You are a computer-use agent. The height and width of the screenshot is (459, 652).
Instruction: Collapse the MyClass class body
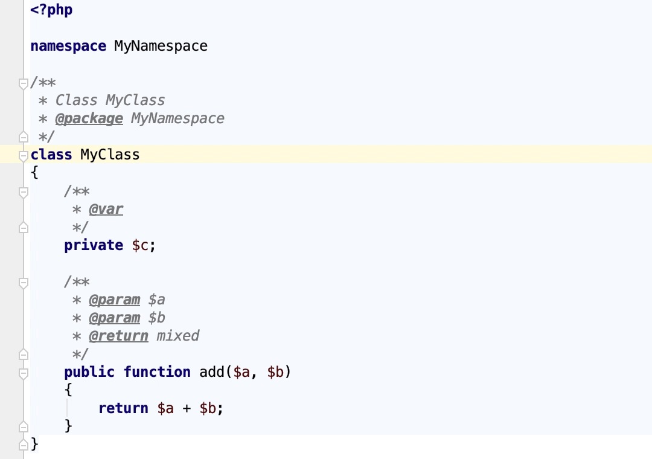pyautogui.click(x=23, y=155)
